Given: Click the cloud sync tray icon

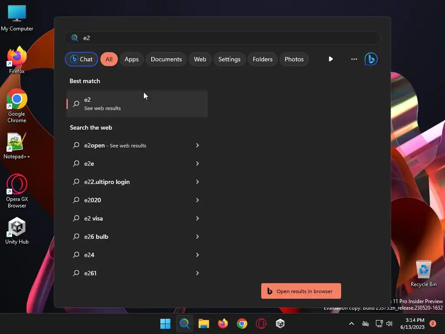Looking at the screenshot, I should pyautogui.click(x=365, y=324).
